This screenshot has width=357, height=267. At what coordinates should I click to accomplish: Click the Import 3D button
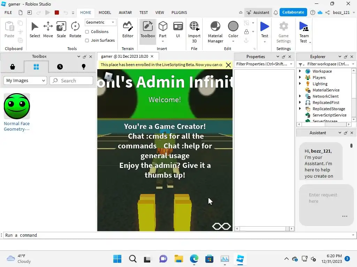194,32
